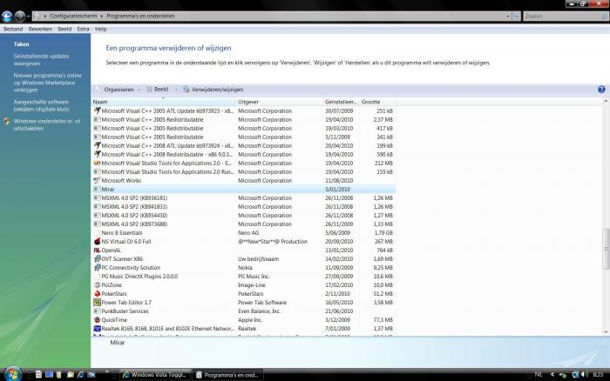This screenshot has height=381, width=610.
Task: Click the list scrollbar up arrow
Action: (606, 101)
